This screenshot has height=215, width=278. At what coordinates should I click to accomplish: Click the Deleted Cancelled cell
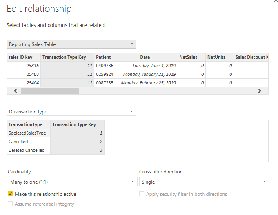29,150
